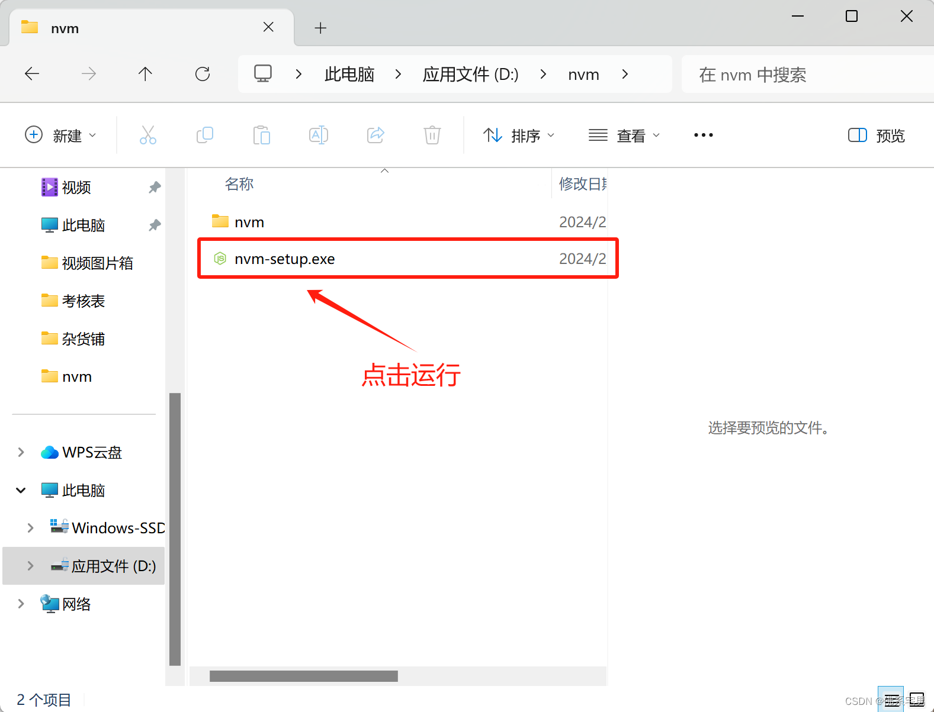Sort by the 修改日期 column header
This screenshot has height=712, width=934.
click(x=583, y=184)
